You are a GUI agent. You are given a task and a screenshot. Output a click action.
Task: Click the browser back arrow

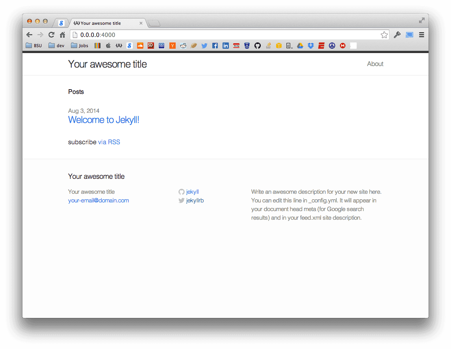pos(30,35)
